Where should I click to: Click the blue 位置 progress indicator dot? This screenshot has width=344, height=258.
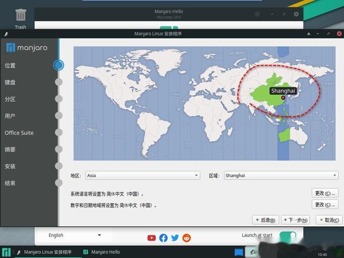(59, 65)
